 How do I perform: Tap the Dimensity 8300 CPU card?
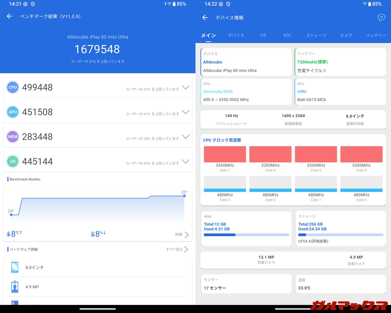coord(246,92)
